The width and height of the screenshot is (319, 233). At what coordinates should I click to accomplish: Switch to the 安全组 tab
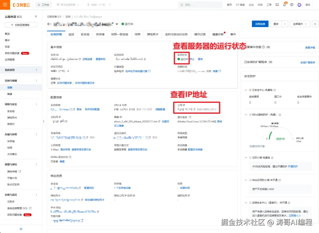(x=85, y=34)
